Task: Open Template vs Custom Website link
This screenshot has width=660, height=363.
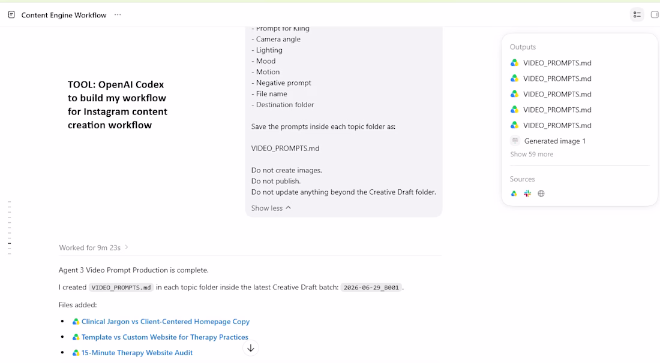Action: coord(164,337)
